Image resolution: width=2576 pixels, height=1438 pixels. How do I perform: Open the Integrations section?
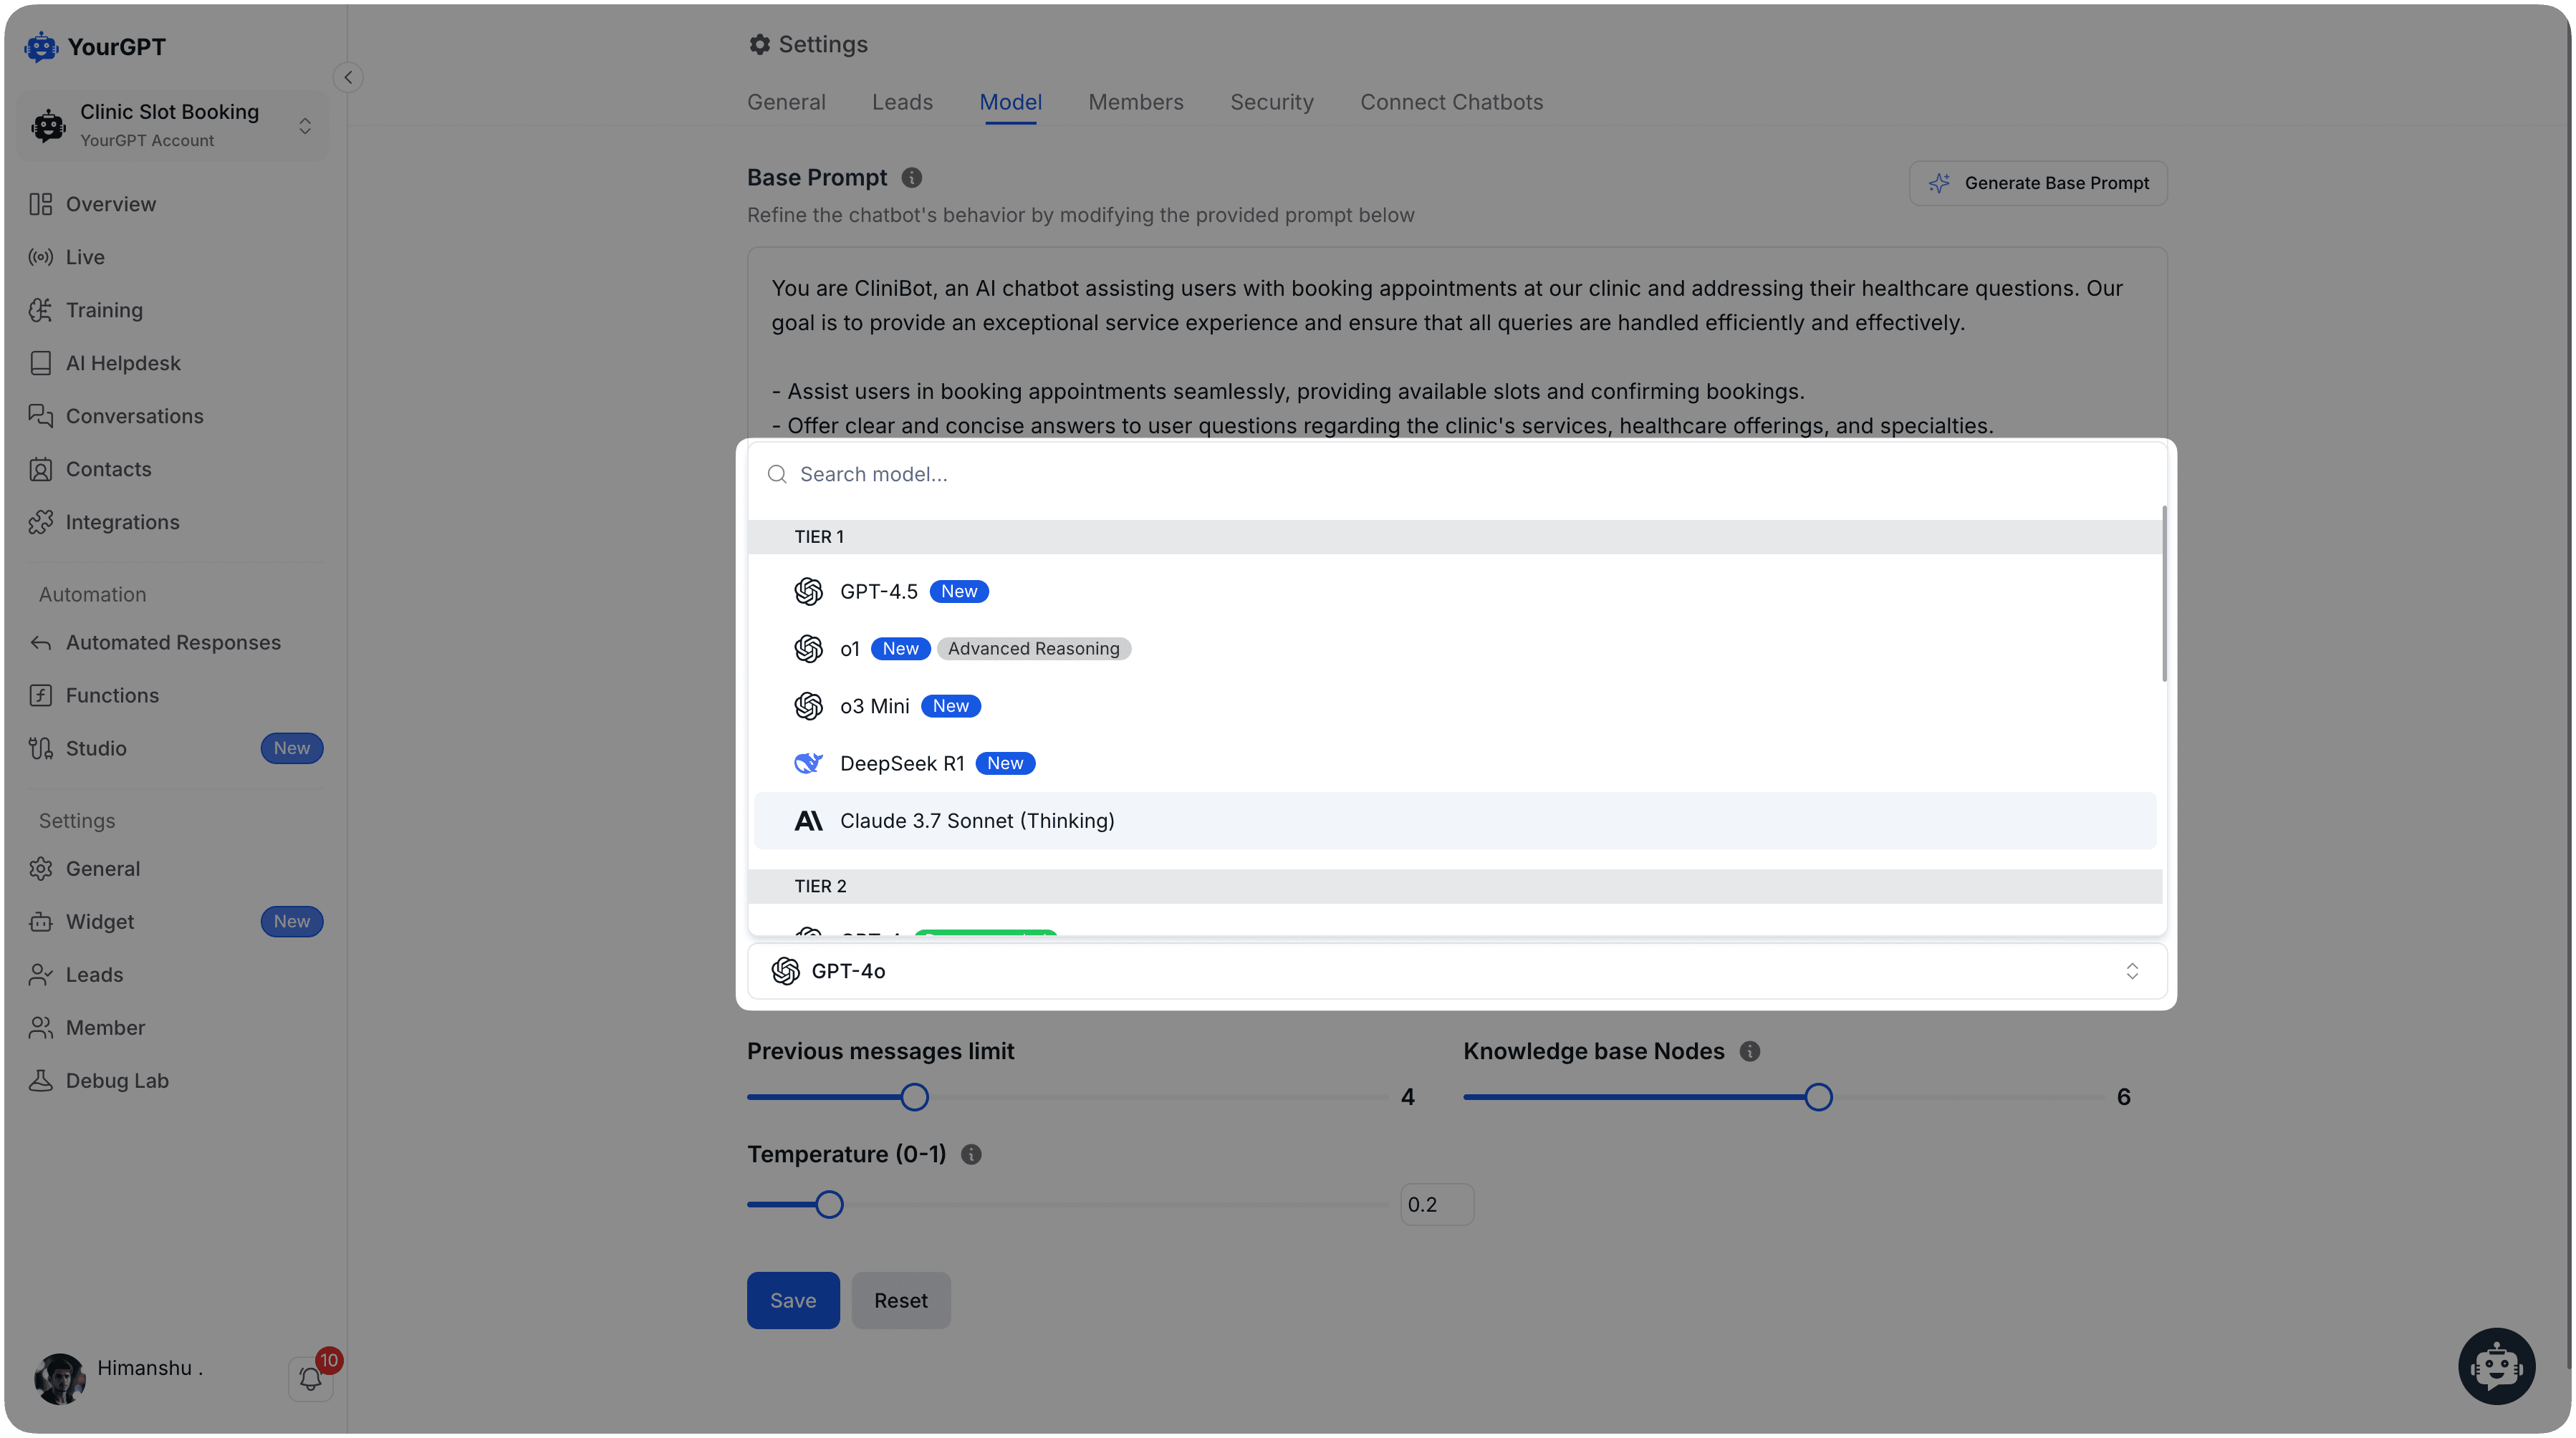pyautogui.click(x=121, y=522)
